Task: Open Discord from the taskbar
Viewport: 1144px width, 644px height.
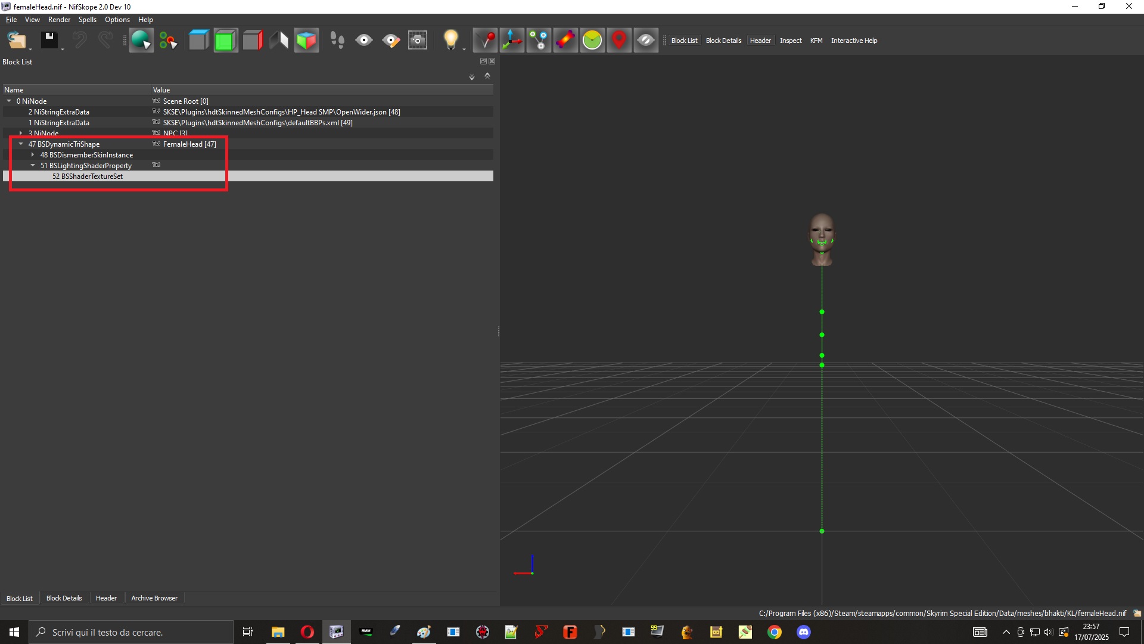Action: tap(803, 632)
